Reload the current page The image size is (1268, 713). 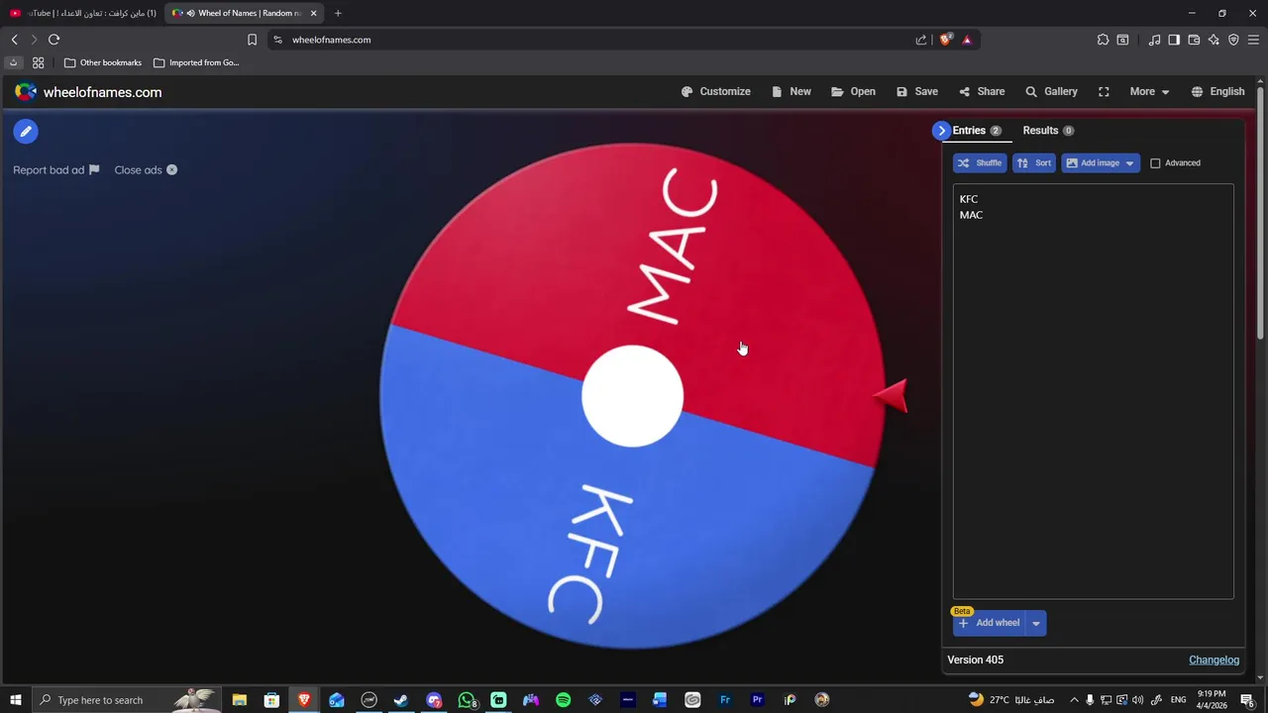click(53, 40)
